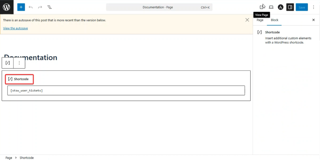Toggle the settings sidebar panel
The height and width of the screenshot is (160, 320).
click(290, 7)
